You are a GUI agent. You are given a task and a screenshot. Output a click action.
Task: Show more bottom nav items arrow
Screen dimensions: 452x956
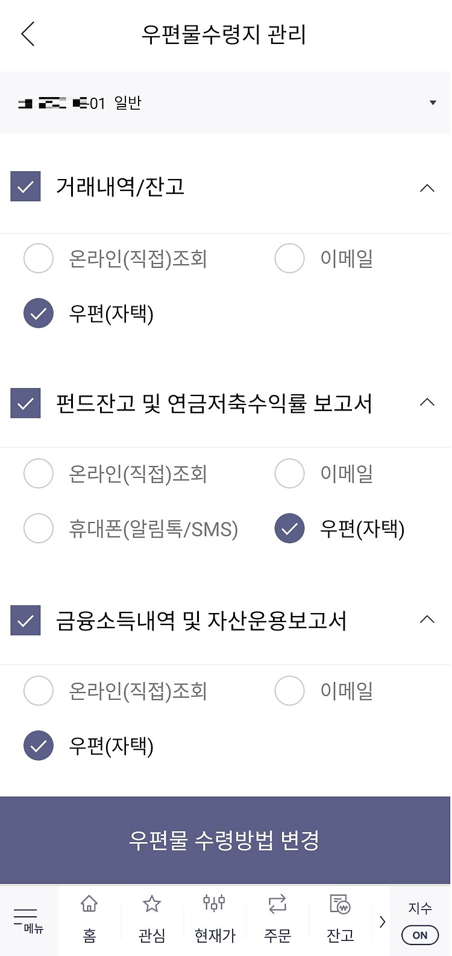pyautogui.click(x=381, y=921)
